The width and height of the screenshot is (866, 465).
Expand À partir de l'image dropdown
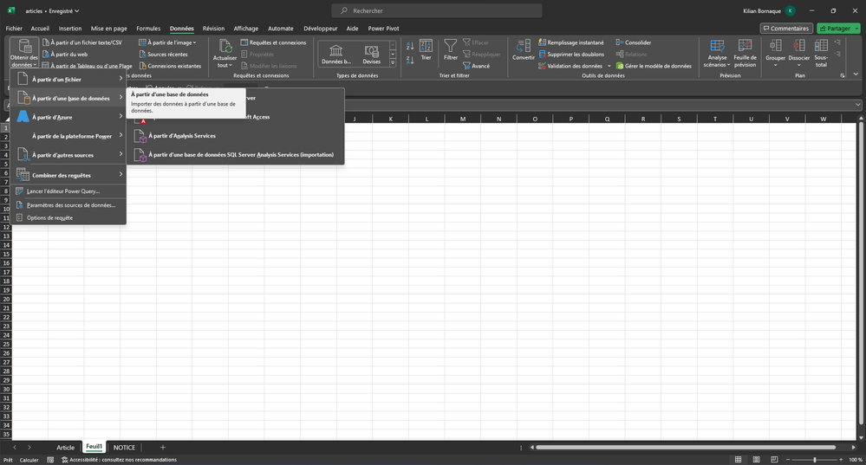click(x=167, y=42)
